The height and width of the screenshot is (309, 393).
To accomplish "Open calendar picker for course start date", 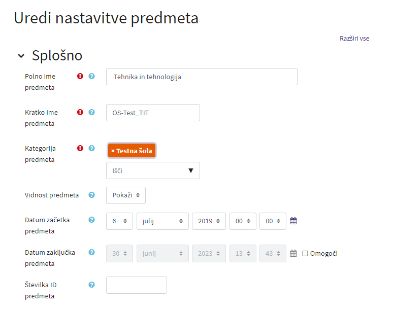I will click(x=293, y=221).
